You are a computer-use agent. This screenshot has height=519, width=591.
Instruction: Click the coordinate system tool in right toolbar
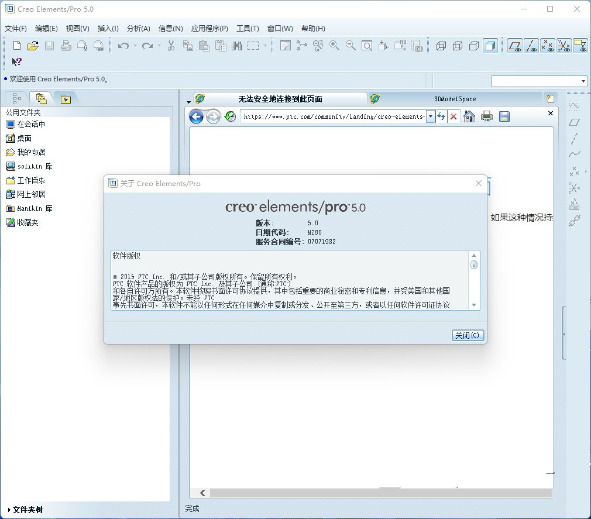pos(574,187)
